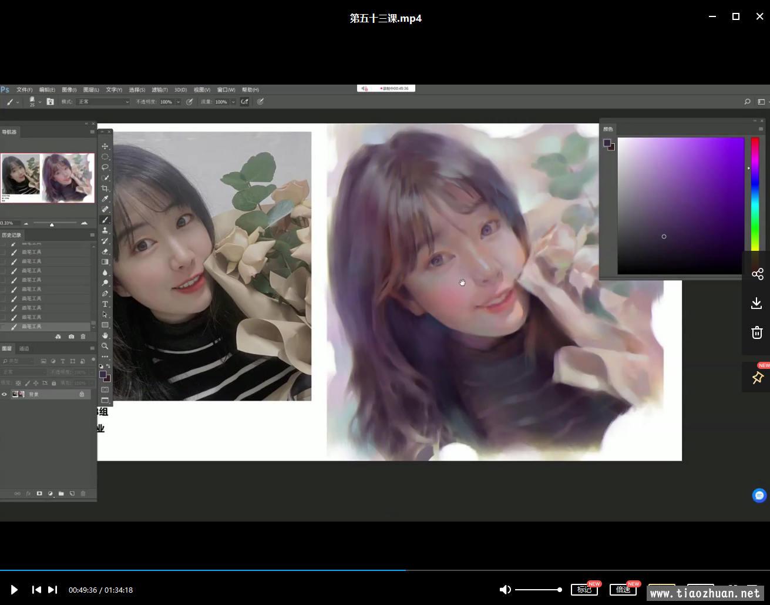Select the Hand tool in toolbox

click(x=105, y=335)
